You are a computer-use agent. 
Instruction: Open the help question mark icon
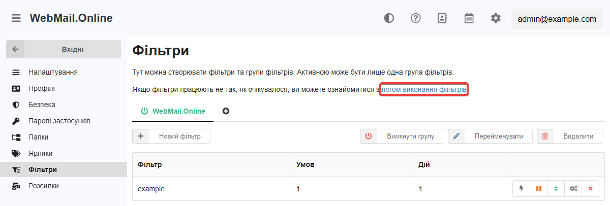[416, 18]
